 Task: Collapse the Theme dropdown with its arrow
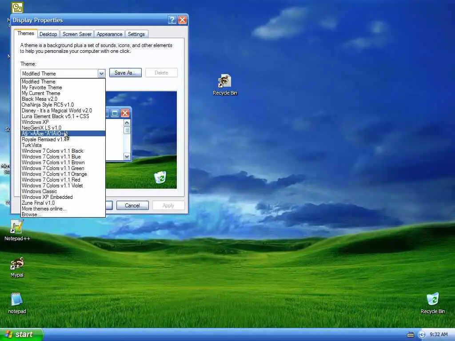coord(101,73)
